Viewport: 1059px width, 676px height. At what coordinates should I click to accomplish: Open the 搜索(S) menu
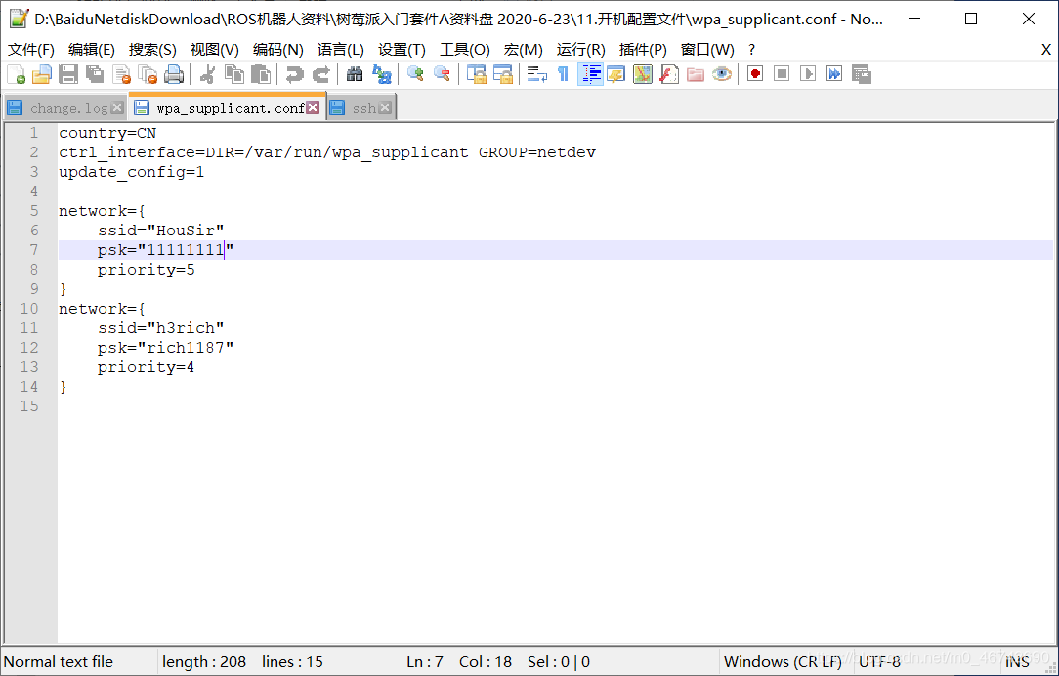pos(152,49)
